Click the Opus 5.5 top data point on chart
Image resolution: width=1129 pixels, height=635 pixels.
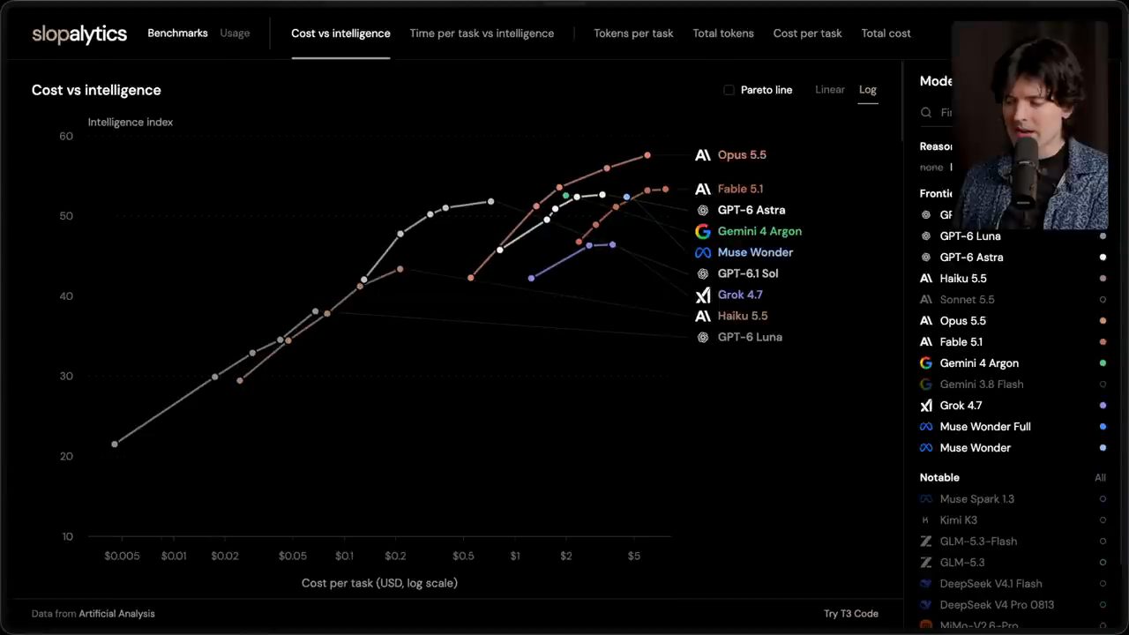click(x=647, y=155)
